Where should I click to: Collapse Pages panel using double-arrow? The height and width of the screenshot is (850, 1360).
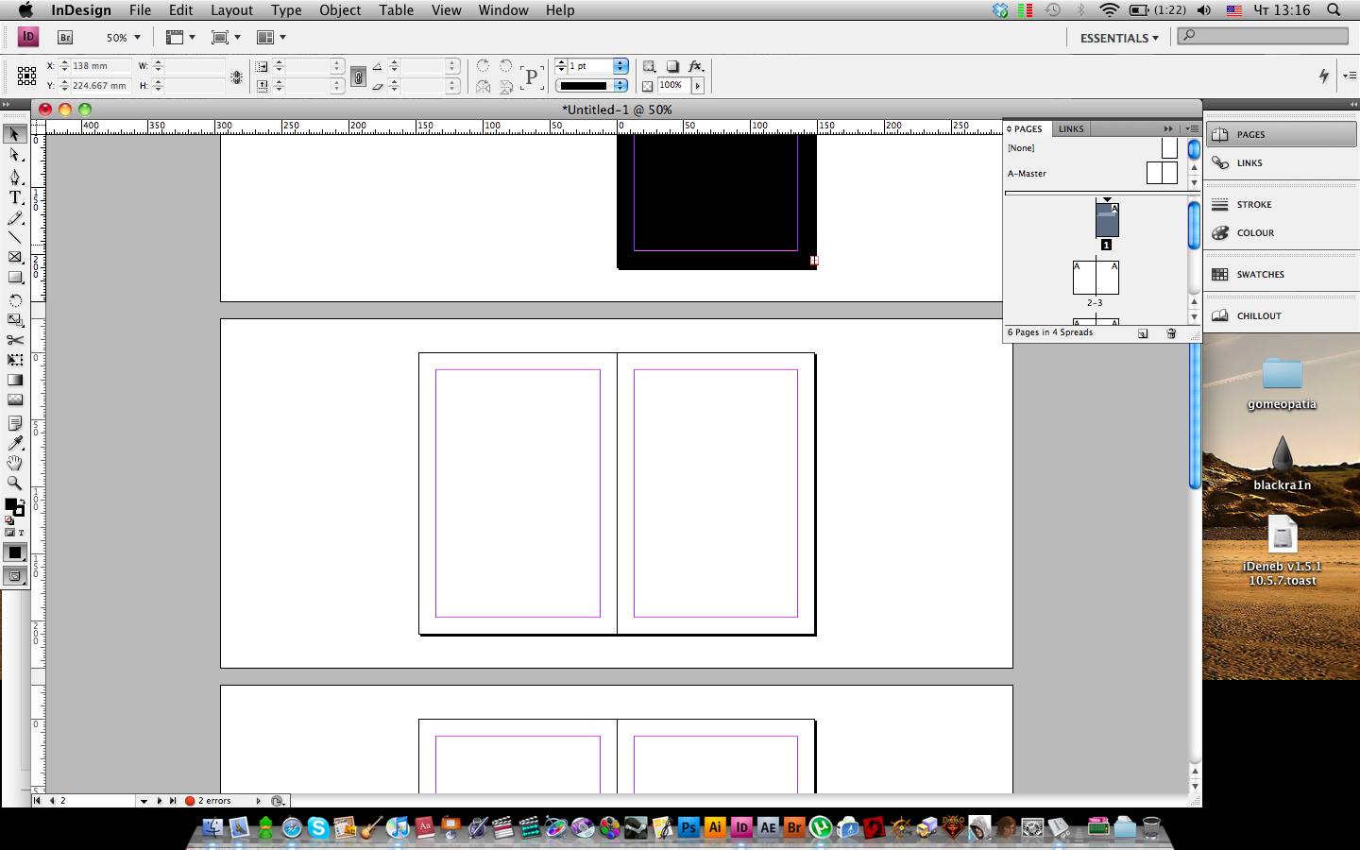1168,128
